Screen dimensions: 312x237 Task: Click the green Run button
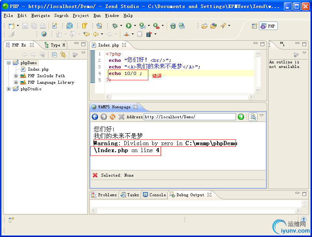tap(129, 26)
